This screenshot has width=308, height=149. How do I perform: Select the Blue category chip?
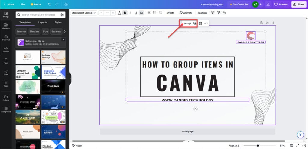(45, 31)
